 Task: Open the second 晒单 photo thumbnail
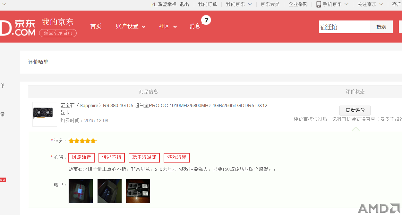coord(109,191)
